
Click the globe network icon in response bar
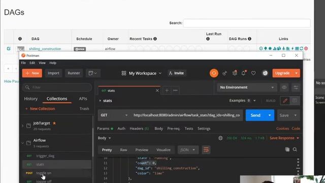(x=220, y=138)
